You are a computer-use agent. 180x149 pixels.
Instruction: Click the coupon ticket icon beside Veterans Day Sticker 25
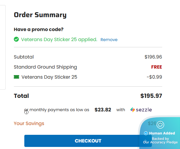pos(16,77)
